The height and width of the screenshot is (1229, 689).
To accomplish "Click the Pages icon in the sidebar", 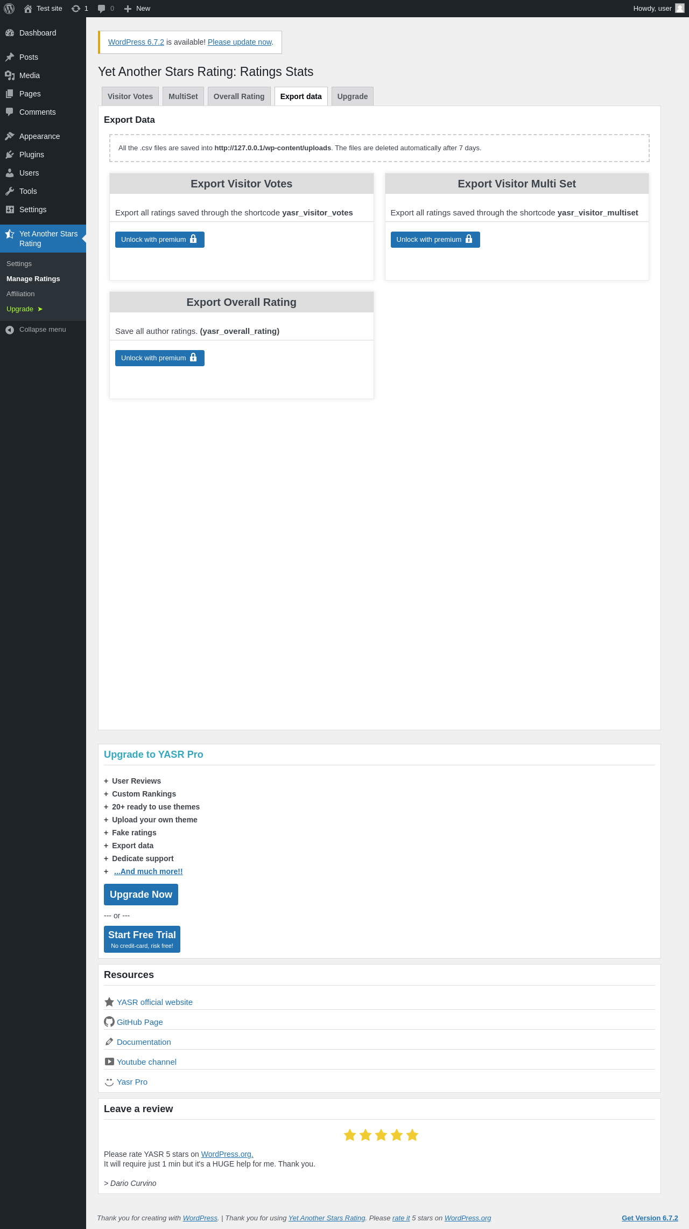I will pyautogui.click(x=10, y=94).
